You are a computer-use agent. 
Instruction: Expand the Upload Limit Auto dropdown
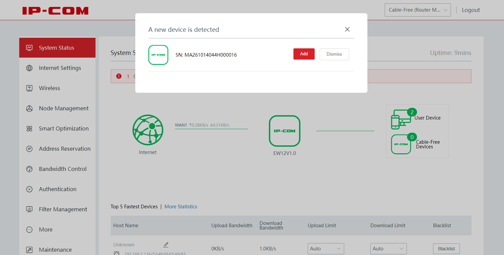coord(326,249)
